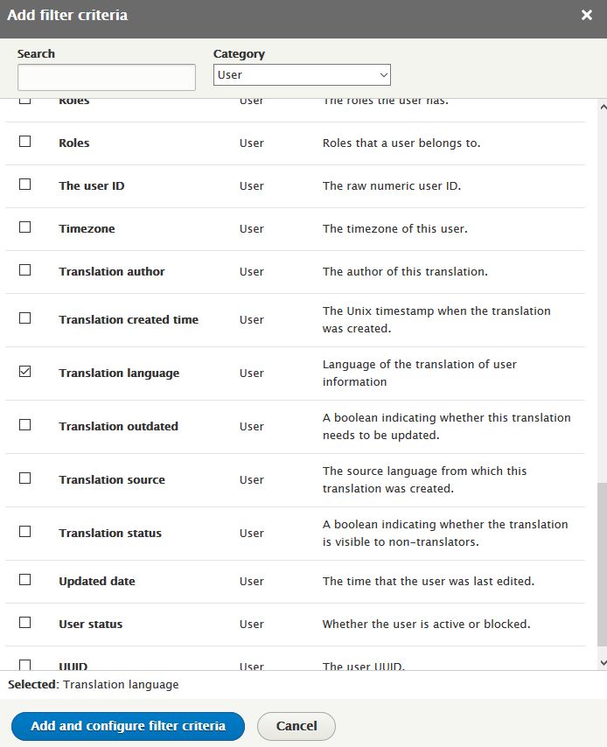Uncheck the Translation language checkbox

tap(24, 372)
